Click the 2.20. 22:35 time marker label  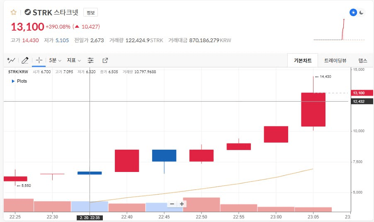[x=90, y=217]
